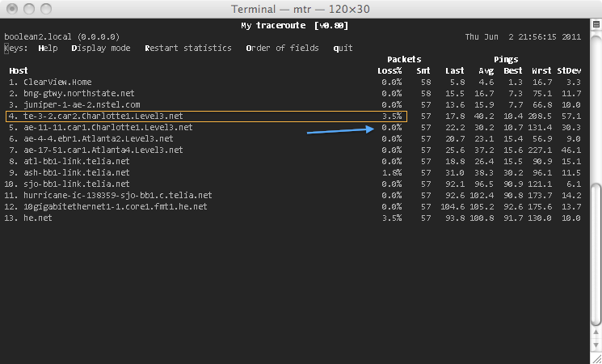Click the scrollbar up arrow
The height and width of the screenshot is (364, 602).
click(596, 333)
